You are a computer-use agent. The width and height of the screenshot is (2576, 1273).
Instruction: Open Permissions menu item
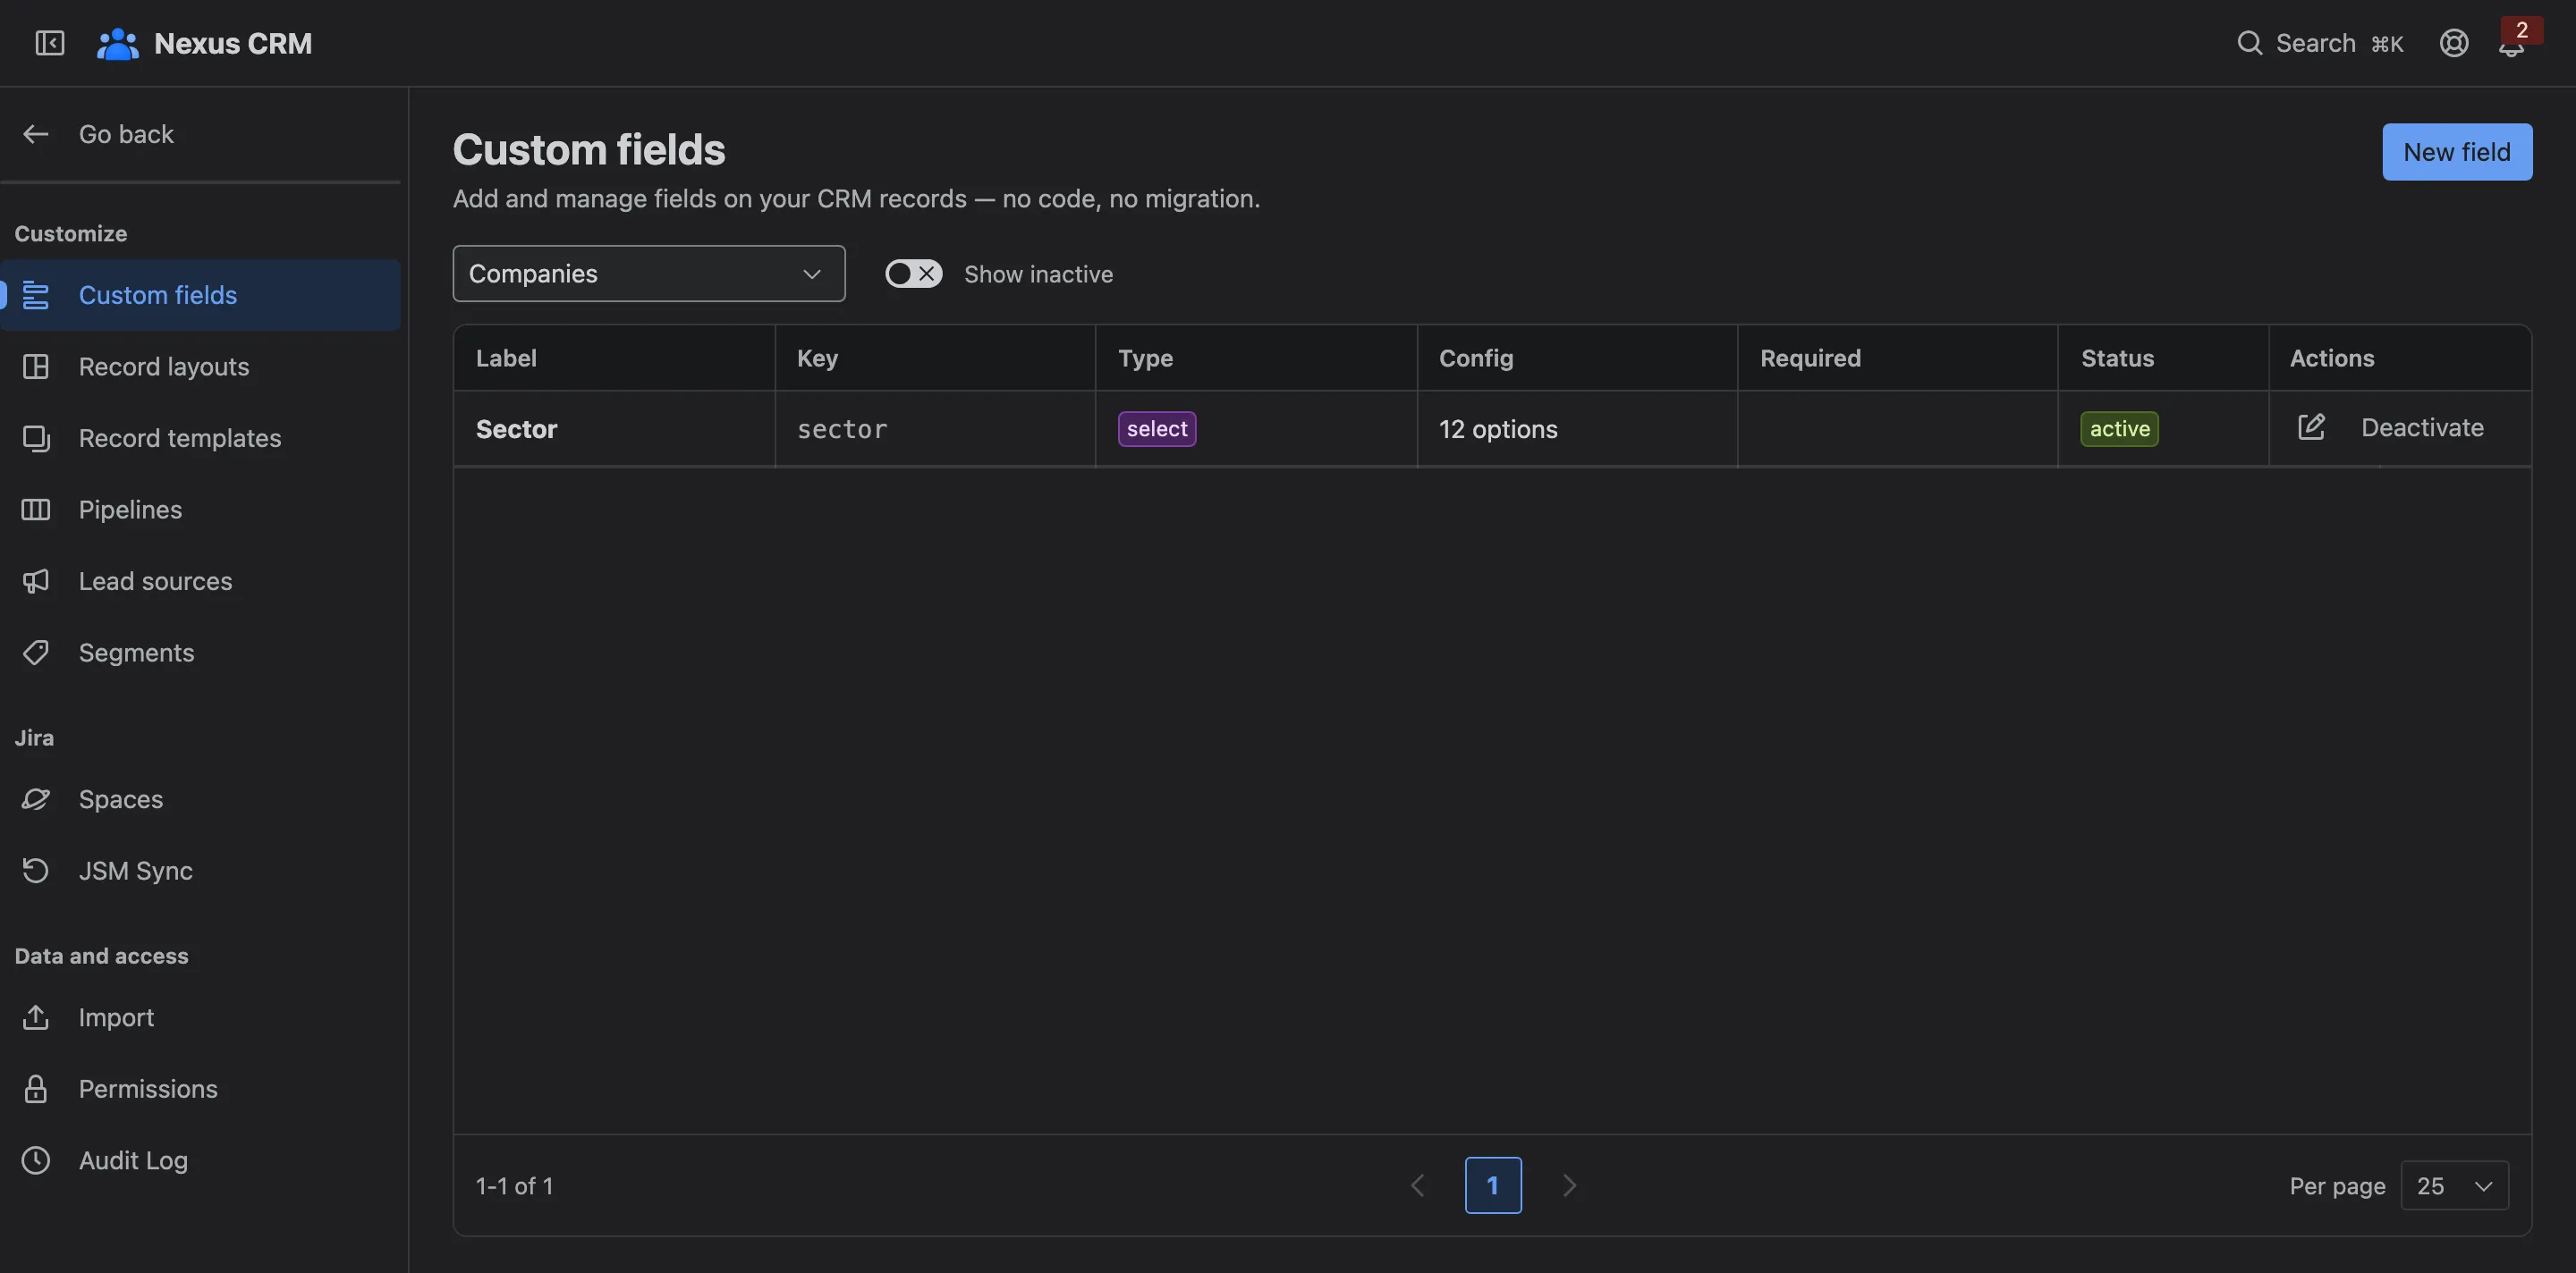click(200, 1088)
